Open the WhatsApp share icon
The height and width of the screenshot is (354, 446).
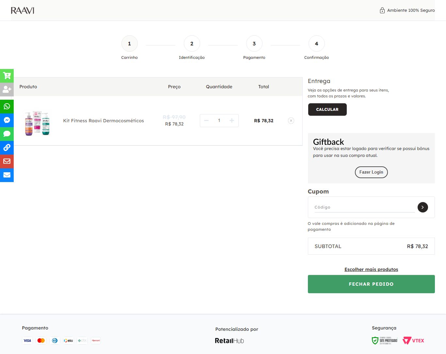click(7, 106)
